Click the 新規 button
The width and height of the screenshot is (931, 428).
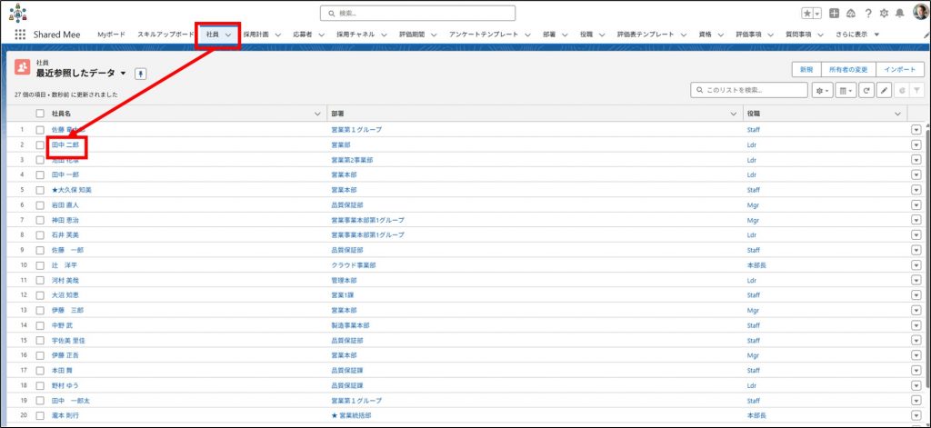click(806, 69)
